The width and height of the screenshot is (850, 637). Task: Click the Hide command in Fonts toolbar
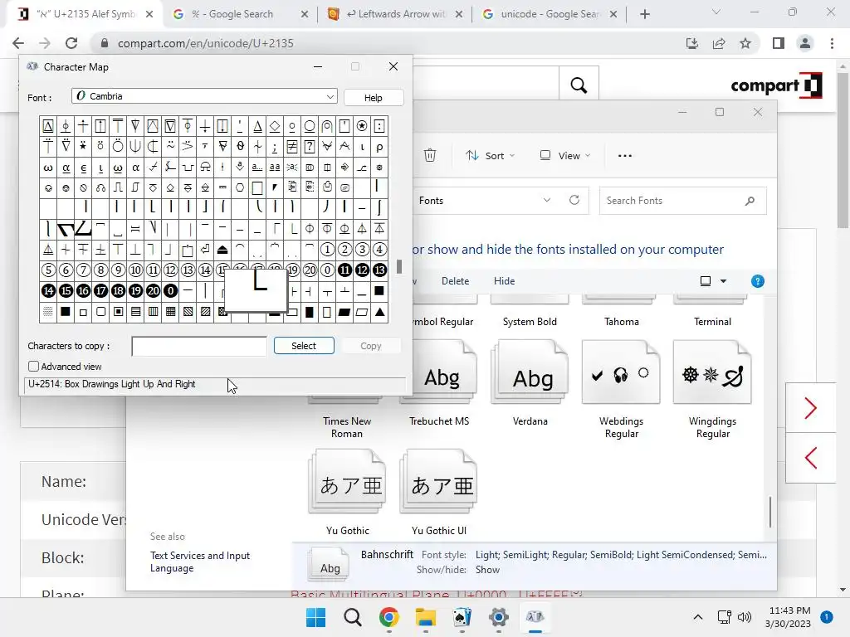coord(504,281)
